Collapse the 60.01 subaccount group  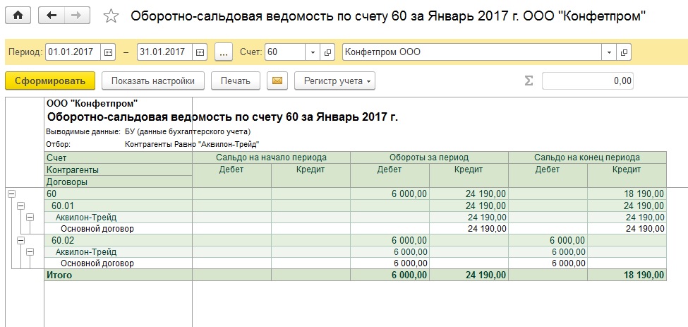pyautogui.click(x=20, y=206)
